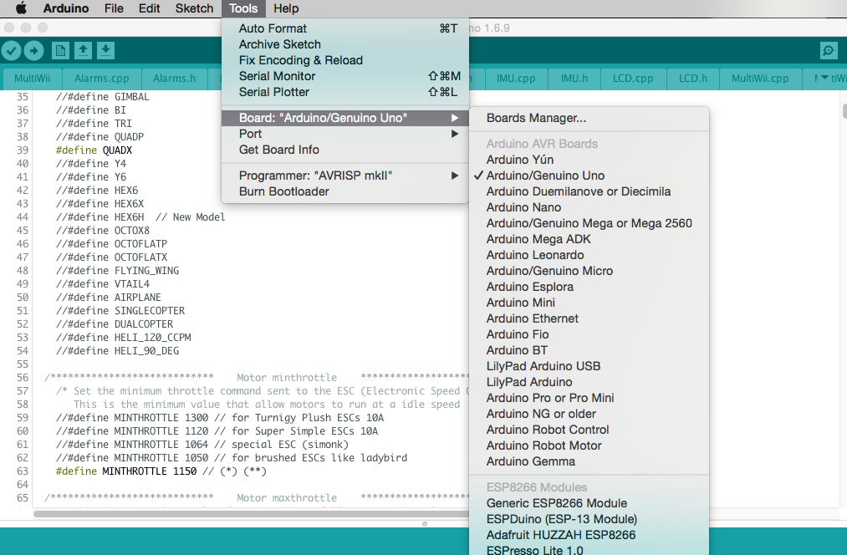
Task: Open the Apple menu
Action: click(x=21, y=8)
